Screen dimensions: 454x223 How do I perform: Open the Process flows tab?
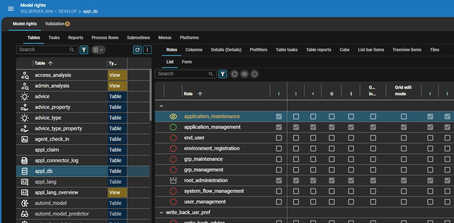click(105, 38)
